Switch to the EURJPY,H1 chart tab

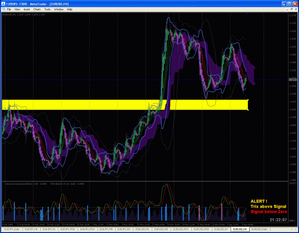tap(49, 229)
